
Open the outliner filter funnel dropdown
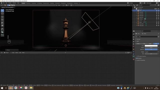(156, 5)
